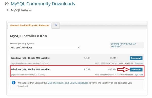Download the 415.1M full community installer
The height and width of the screenshot is (98, 152).
click(x=136, y=69)
